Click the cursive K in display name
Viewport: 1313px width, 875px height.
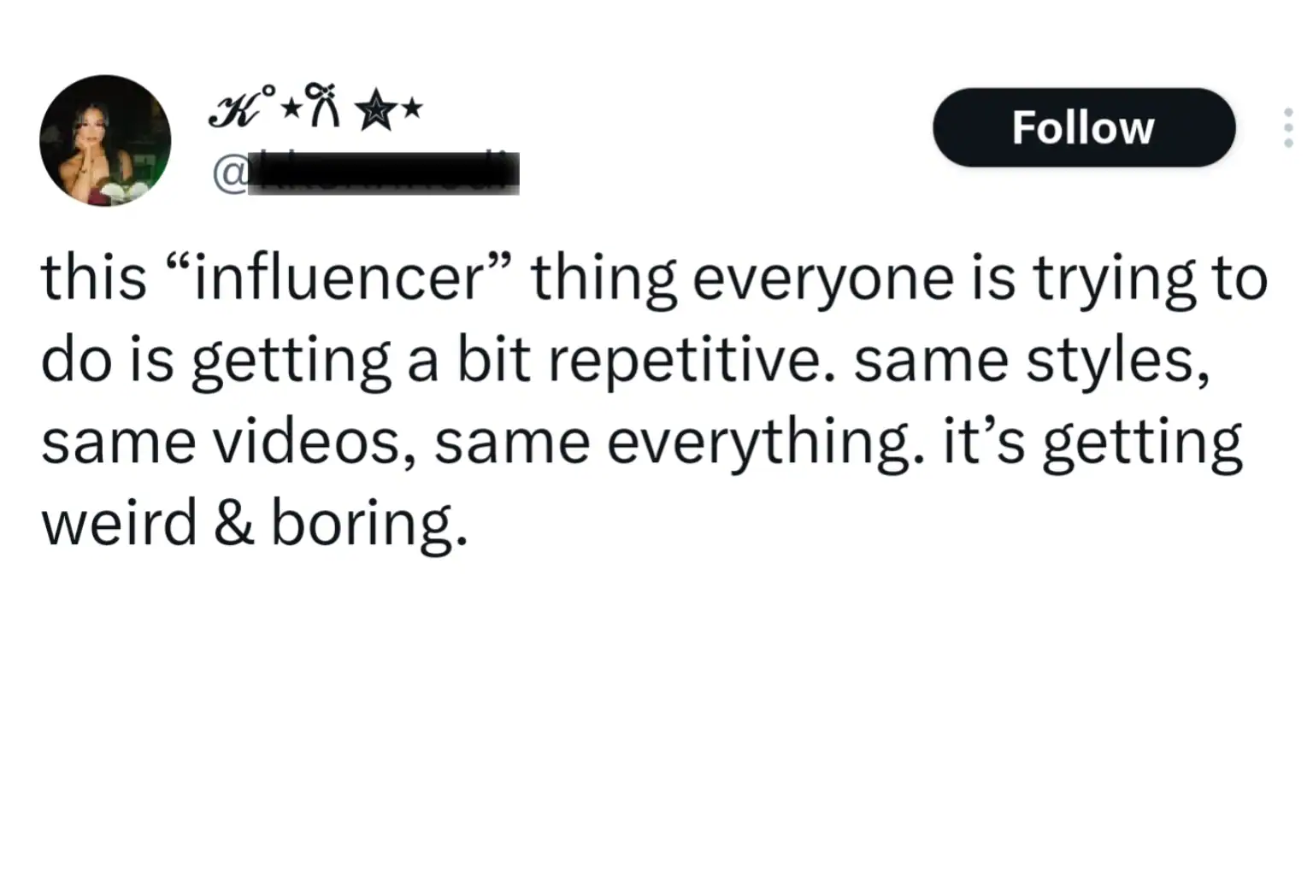[234, 110]
